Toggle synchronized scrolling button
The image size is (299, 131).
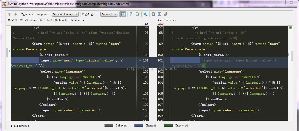pos(123,14)
